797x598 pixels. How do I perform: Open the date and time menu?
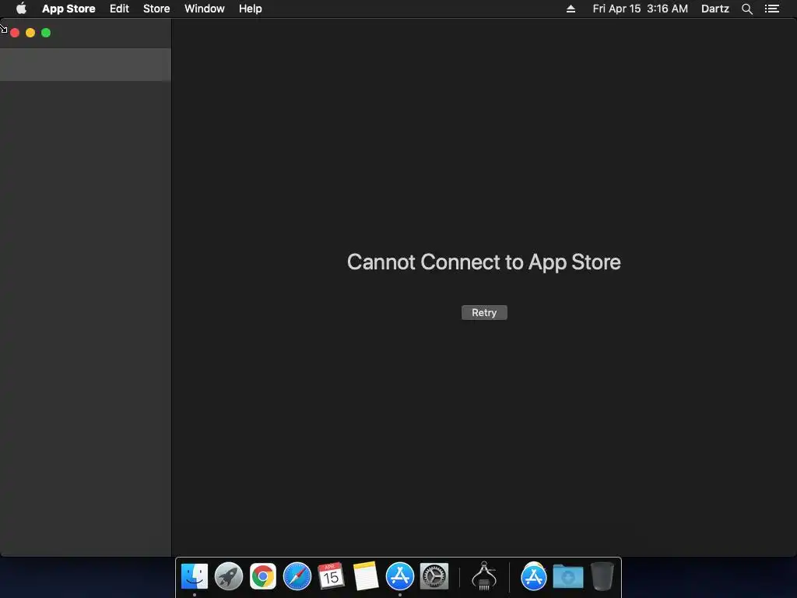point(641,9)
